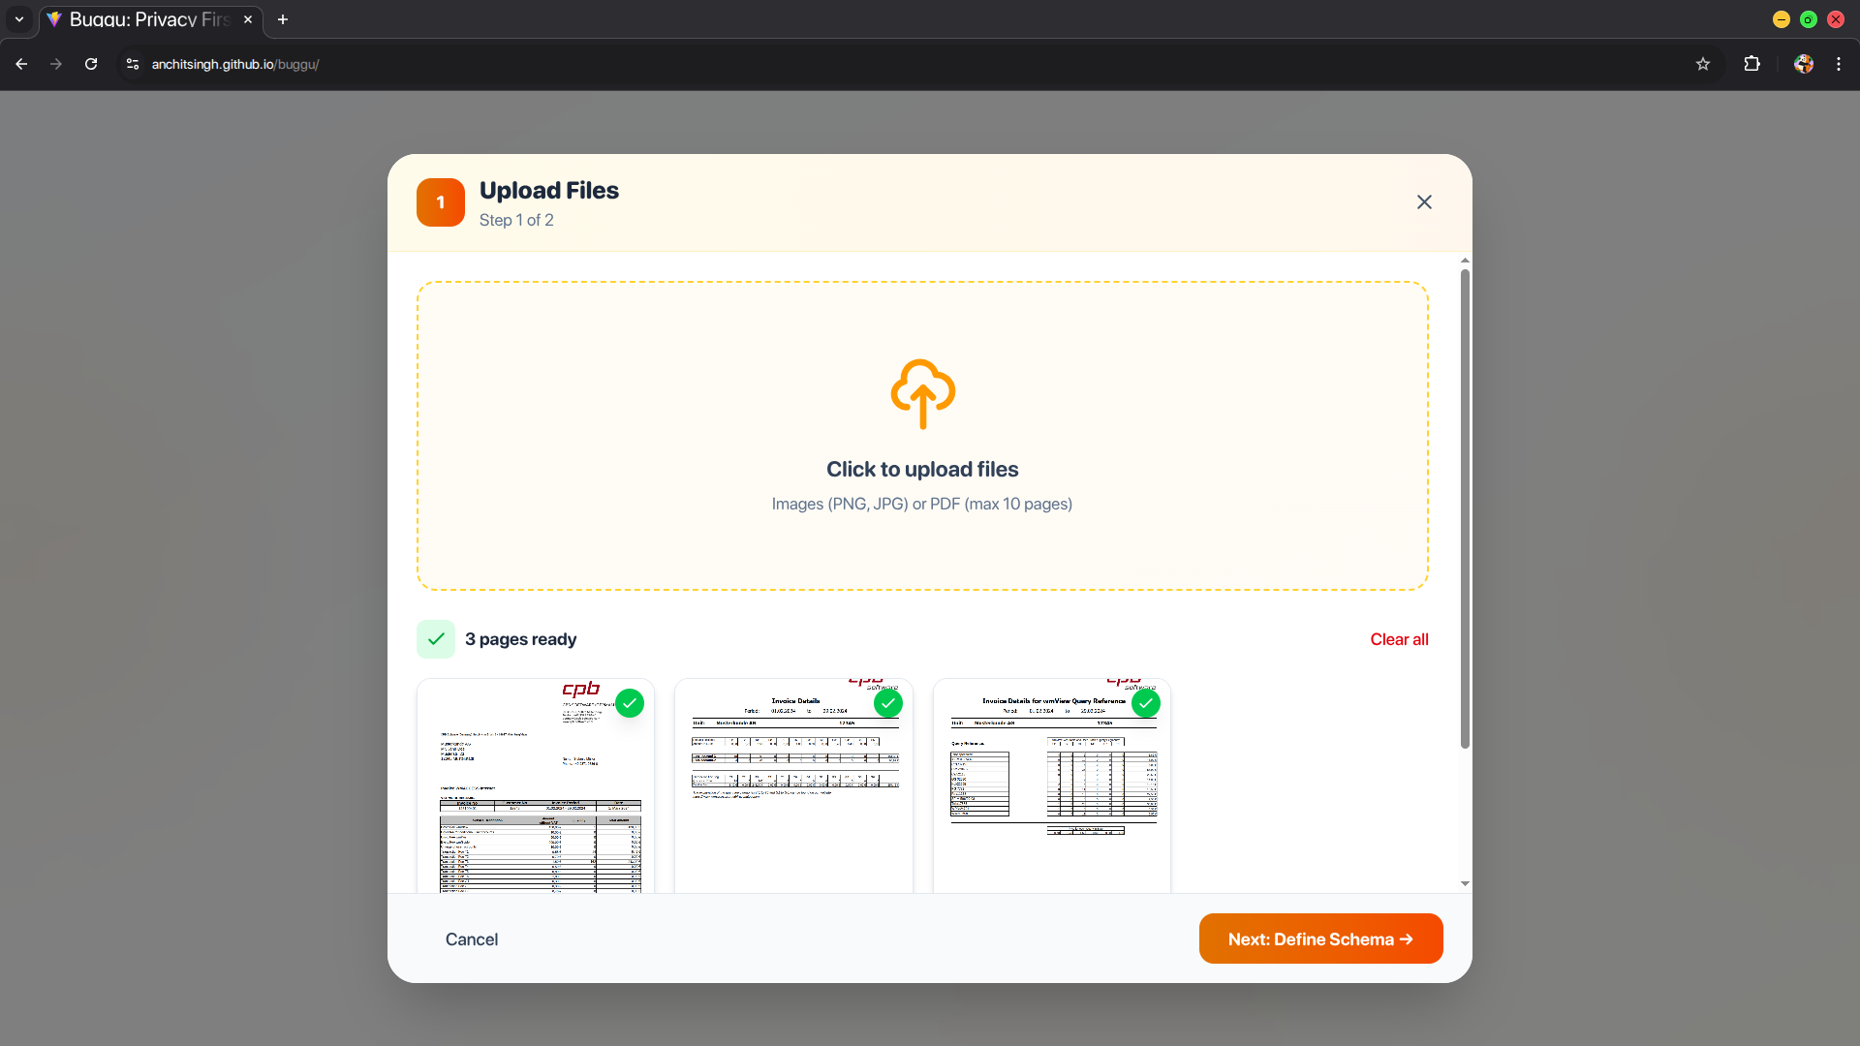
Task: Proceed with Next: Define Schema button
Action: 1319,938
